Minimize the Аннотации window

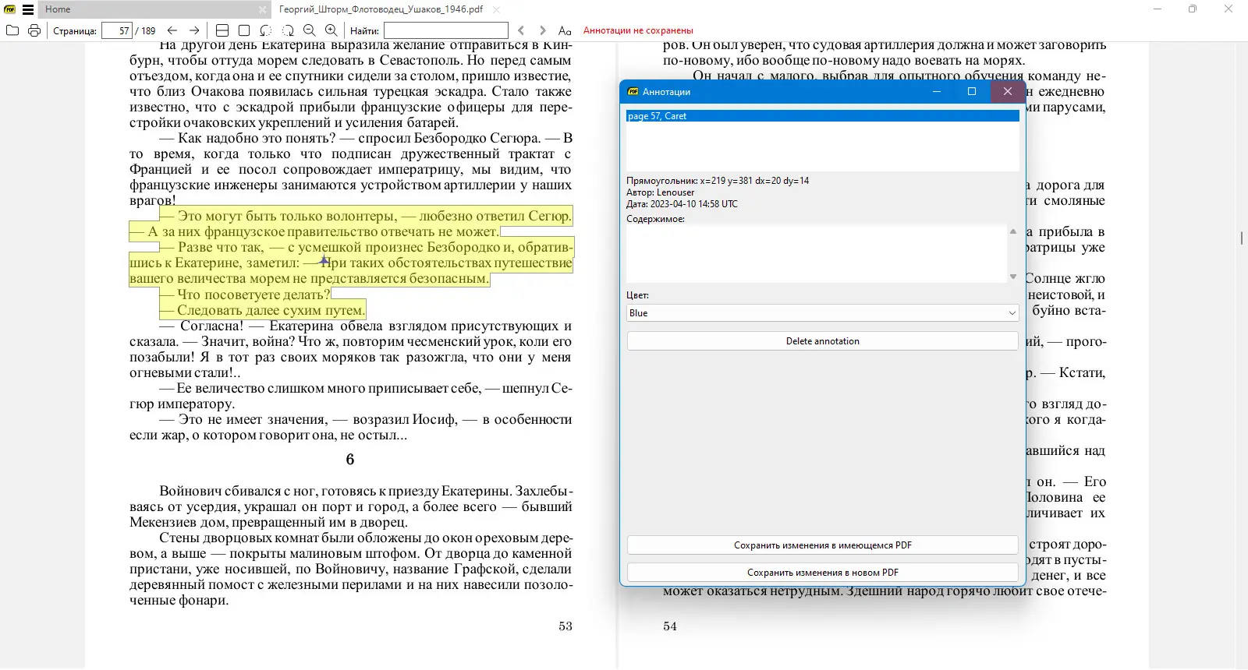tap(937, 91)
